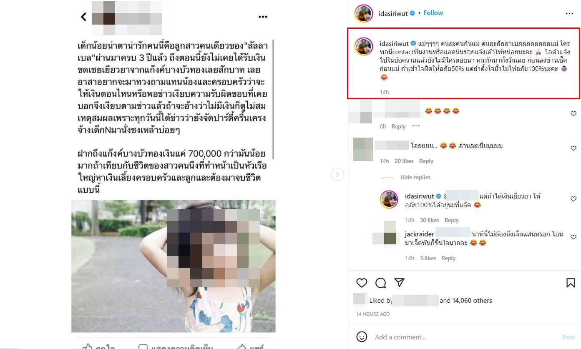Open the post options three-dot menu
Viewport: 581px width, 349px height.
569,14
